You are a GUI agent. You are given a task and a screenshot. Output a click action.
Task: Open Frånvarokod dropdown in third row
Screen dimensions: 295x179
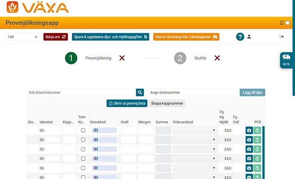(195, 149)
